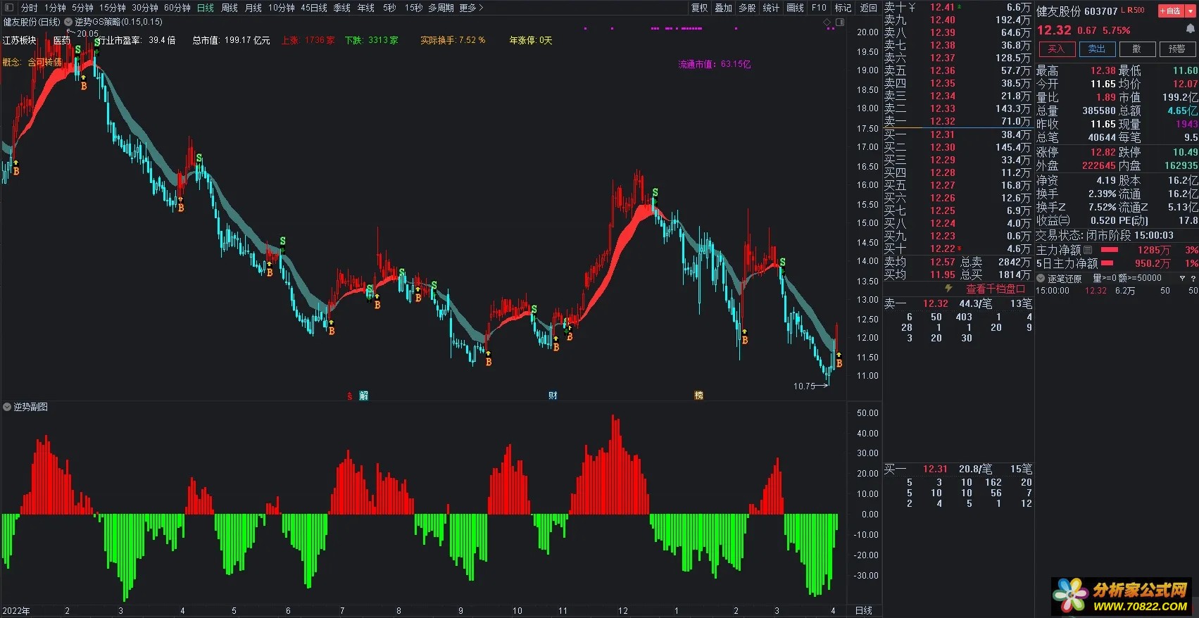The height and width of the screenshot is (618, 1199).
Task: Open the filter funnel icon in 逐笔还原
Action: pyautogui.click(x=1182, y=279)
